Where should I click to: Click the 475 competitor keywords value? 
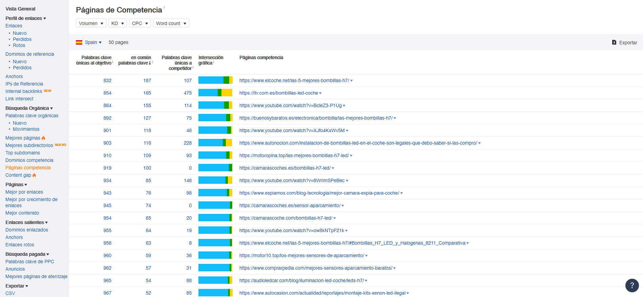click(x=188, y=93)
